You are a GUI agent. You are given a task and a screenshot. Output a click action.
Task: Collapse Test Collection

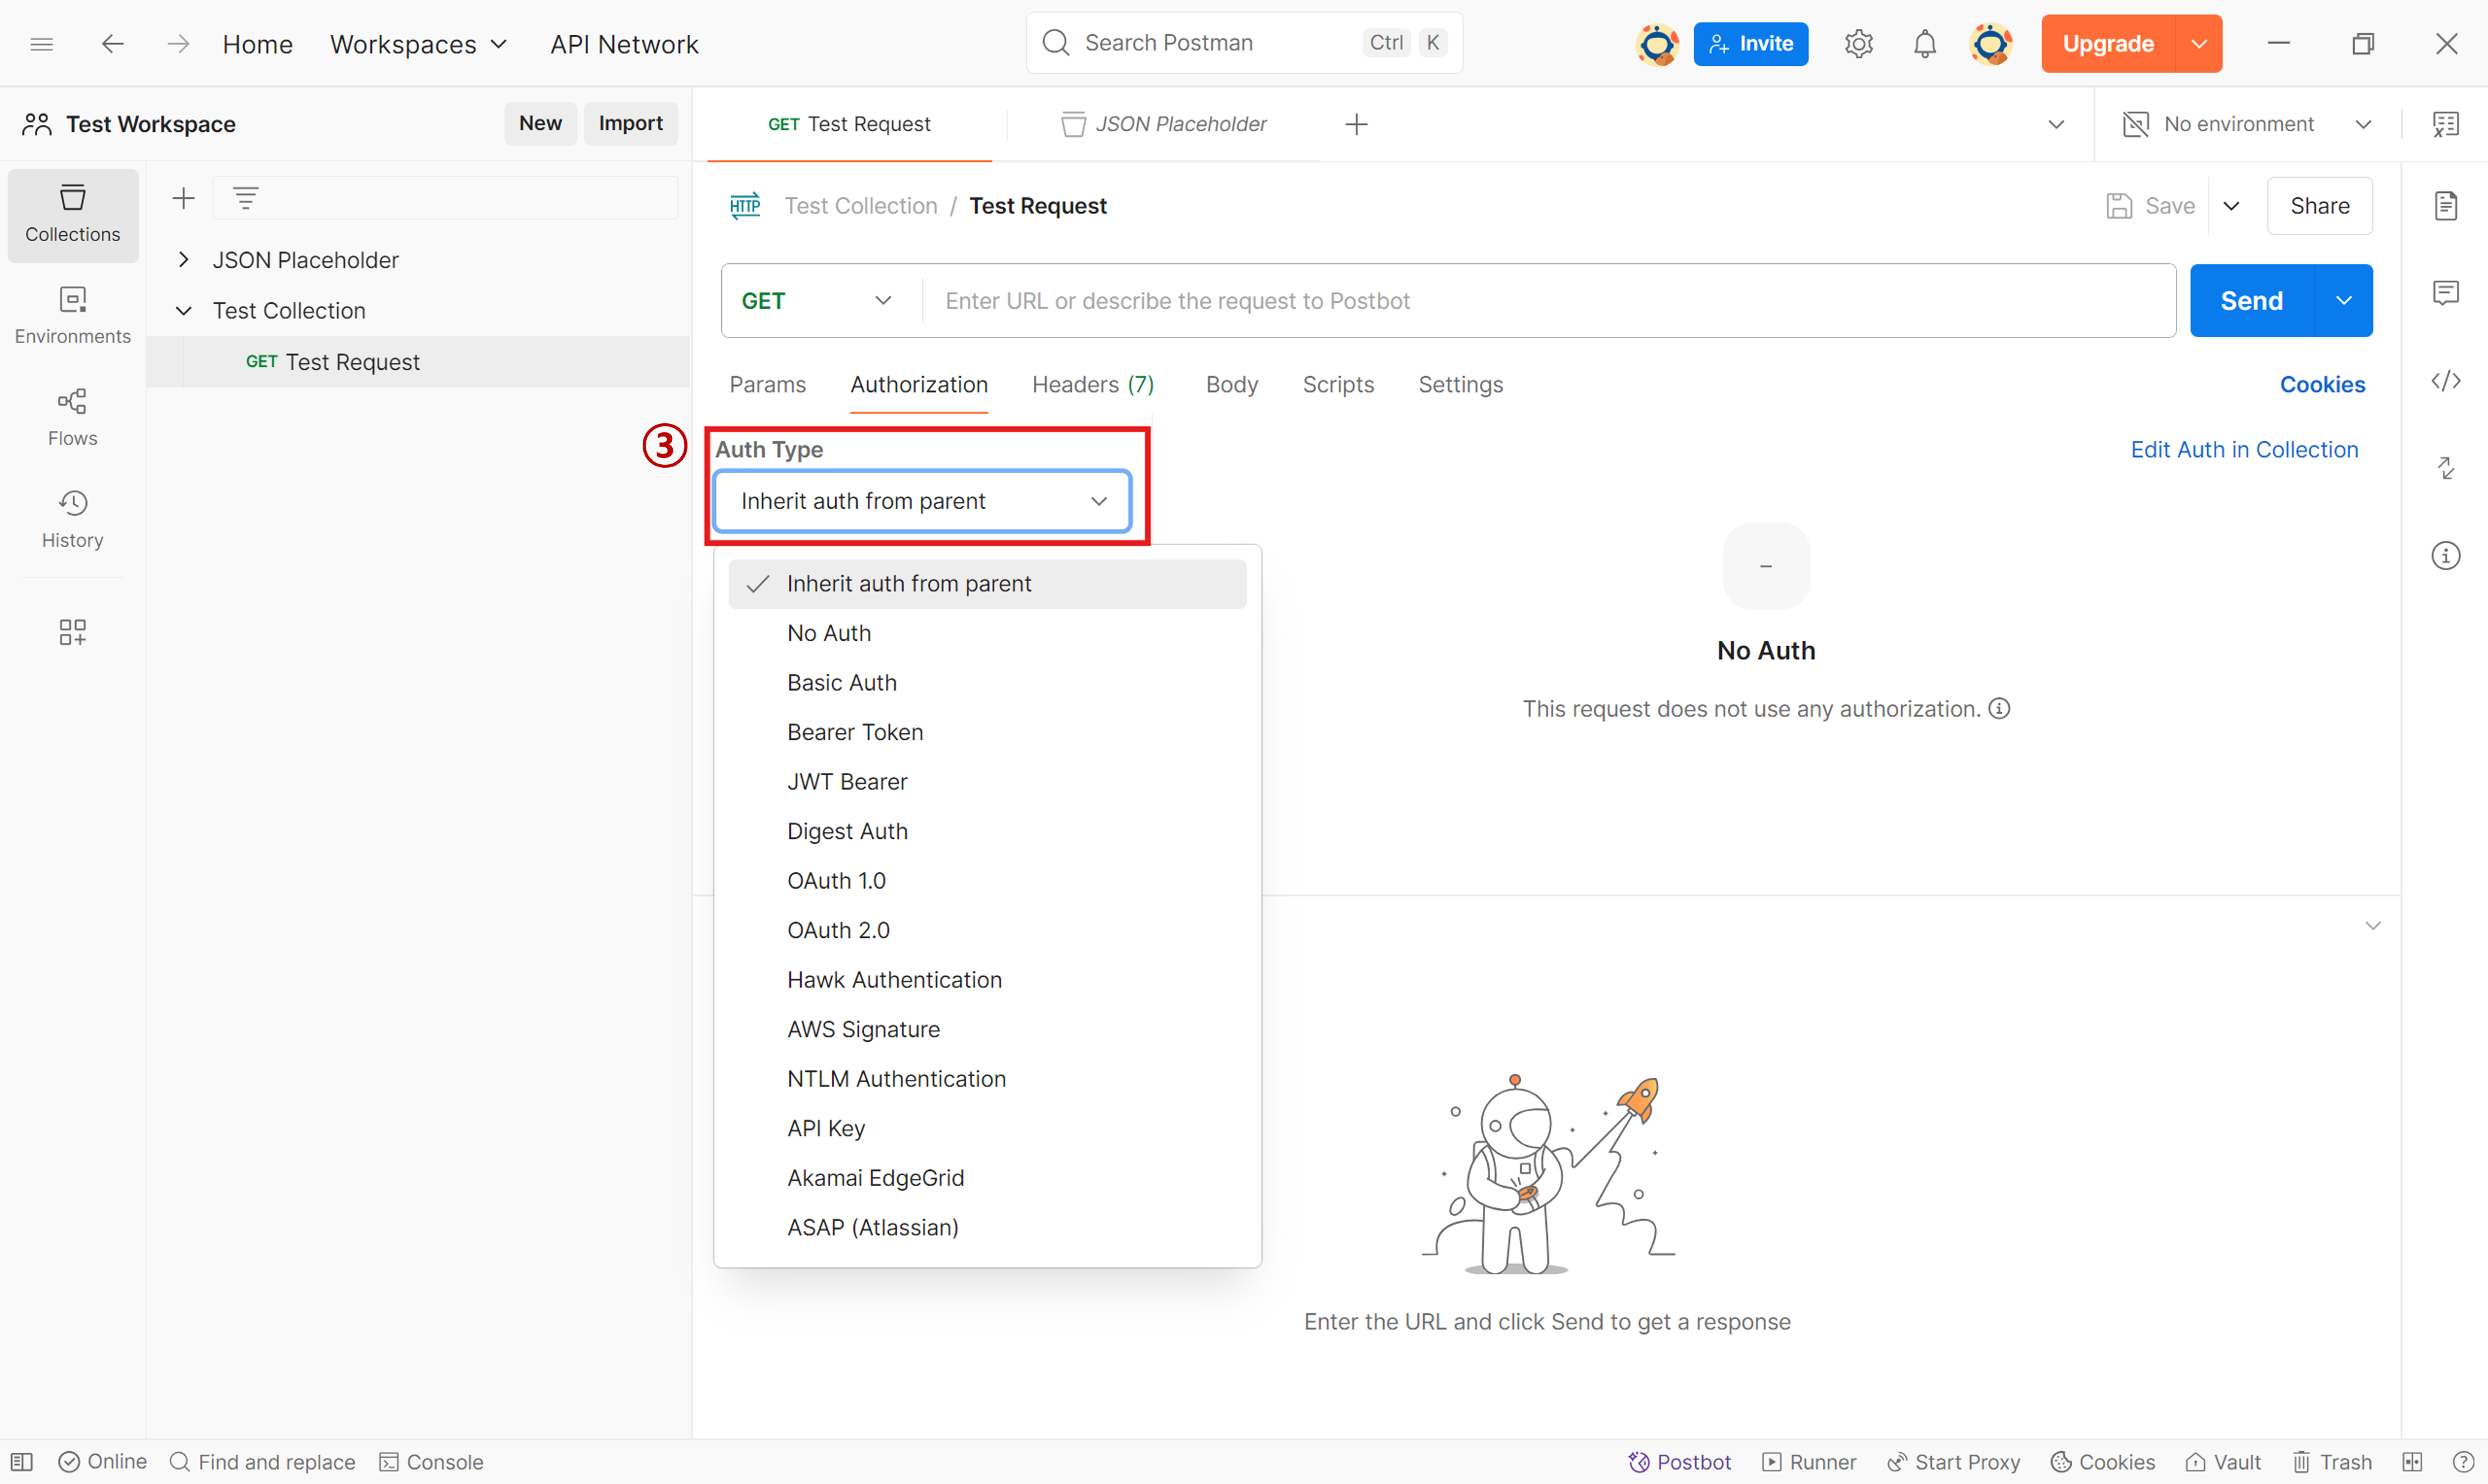click(183, 311)
